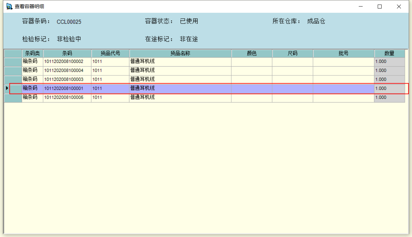Close the 查看容器明细 window
Viewport: 412px width, 237px height.
399,7
